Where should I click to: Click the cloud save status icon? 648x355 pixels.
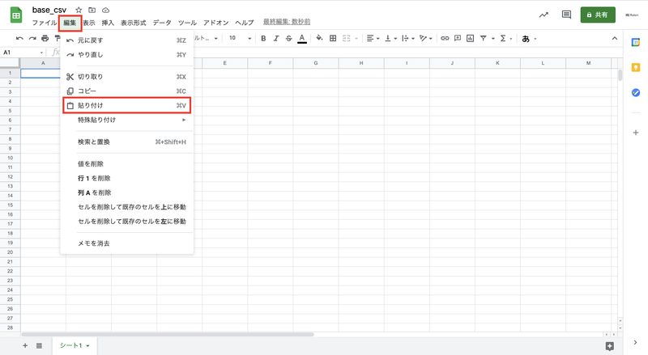(x=106, y=10)
